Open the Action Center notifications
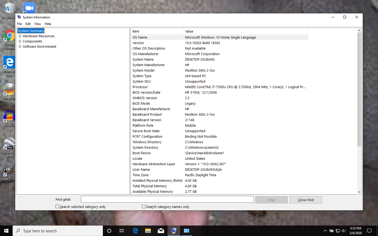 click(369, 231)
